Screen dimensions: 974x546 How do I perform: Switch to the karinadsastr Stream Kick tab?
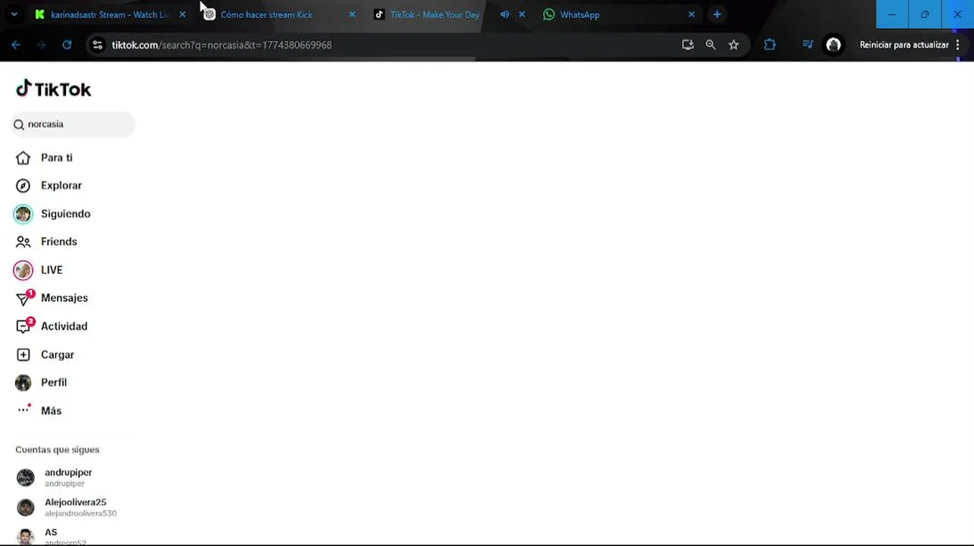pos(108,14)
